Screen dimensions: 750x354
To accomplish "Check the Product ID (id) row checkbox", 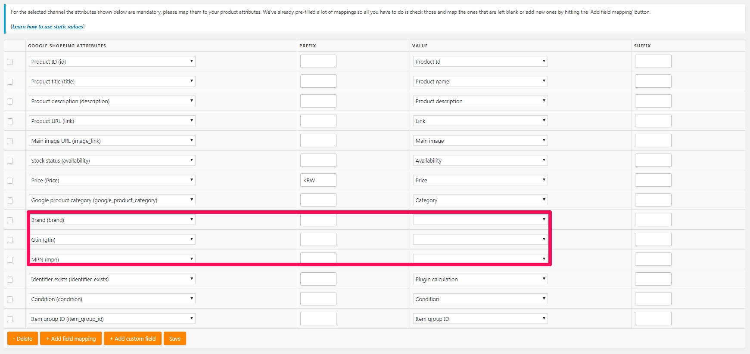I will coord(10,62).
